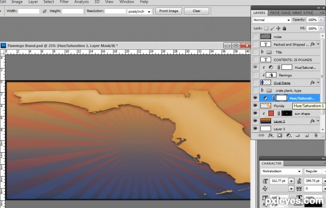Click the kerning icon in Character panel

[x=265, y=188]
